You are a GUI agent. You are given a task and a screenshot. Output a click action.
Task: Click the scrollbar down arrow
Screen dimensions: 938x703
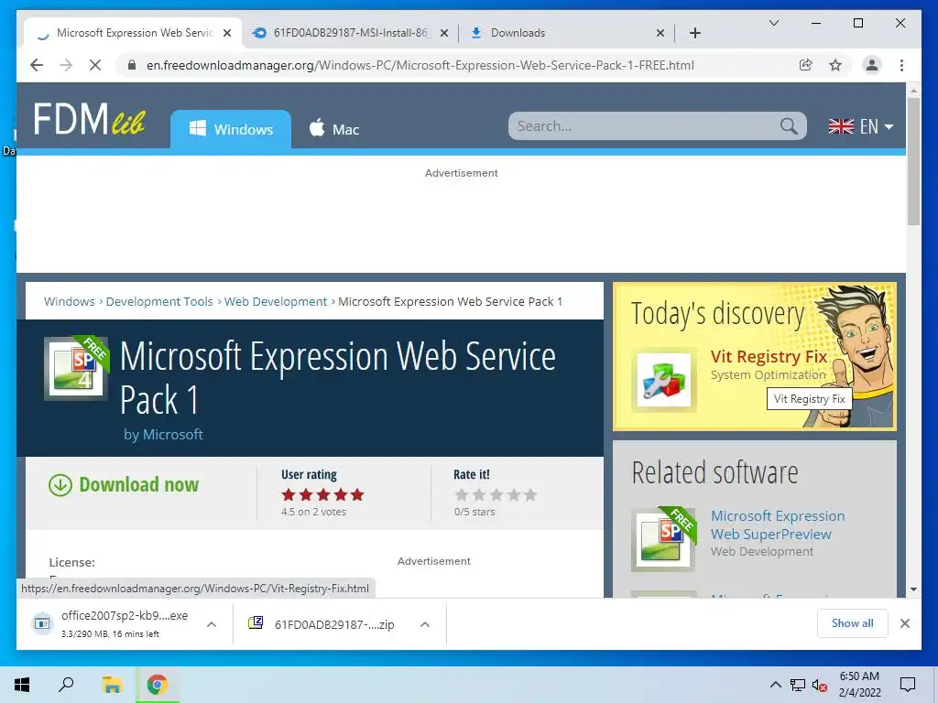pyautogui.click(x=913, y=589)
